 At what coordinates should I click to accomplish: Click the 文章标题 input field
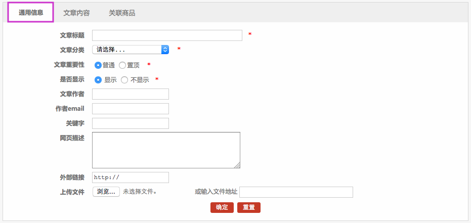click(x=167, y=35)
